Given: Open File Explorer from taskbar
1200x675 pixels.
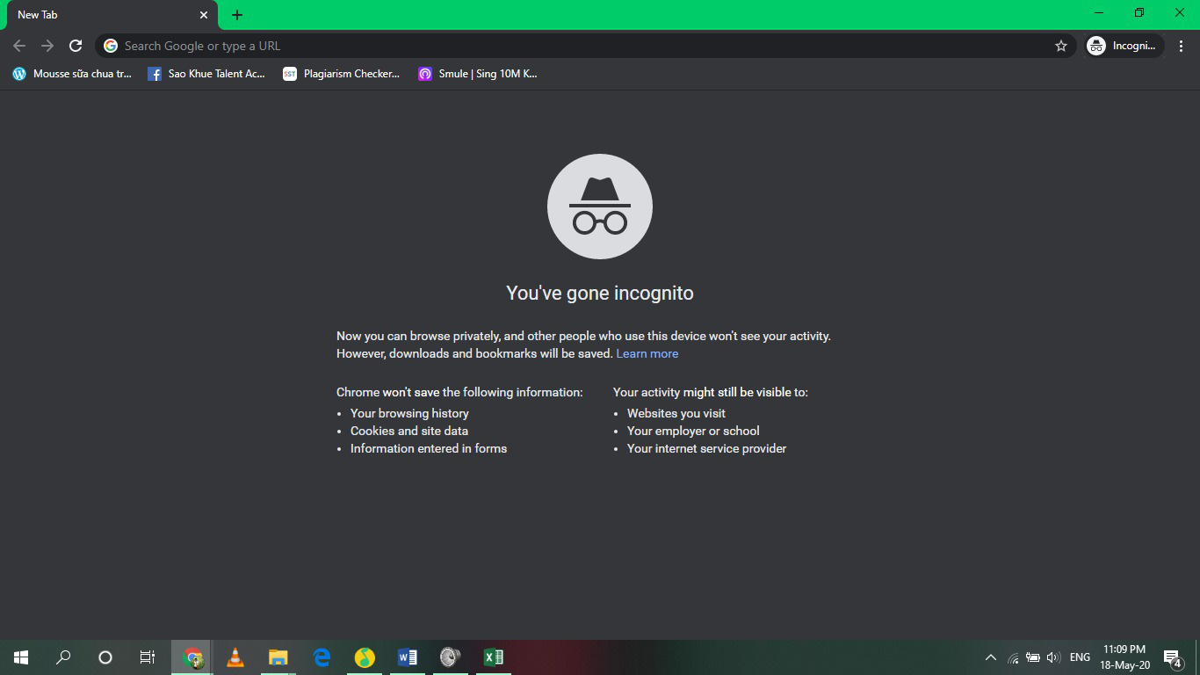Looking at the screenshot, I should 278,657.
